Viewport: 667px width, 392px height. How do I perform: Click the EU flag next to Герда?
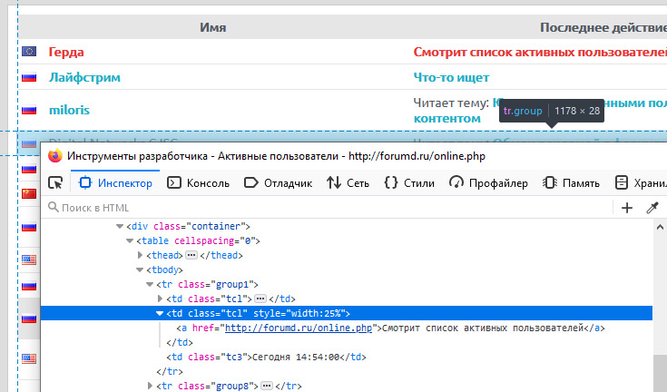tap(29, 52)
